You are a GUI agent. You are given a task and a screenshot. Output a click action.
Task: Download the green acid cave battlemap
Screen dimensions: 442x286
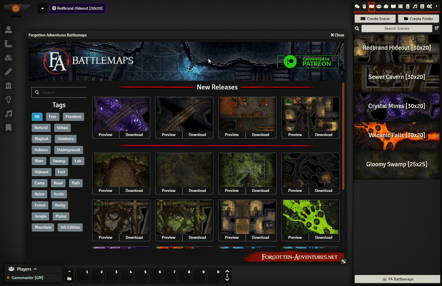(x=323, y=238)
